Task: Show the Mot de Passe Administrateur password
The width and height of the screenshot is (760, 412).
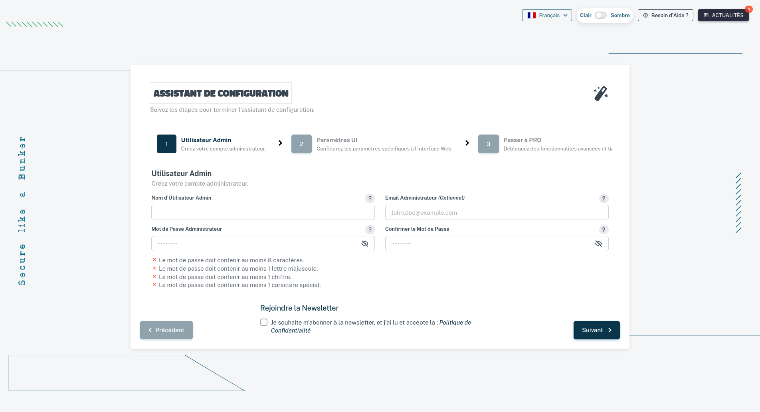Action: click(364, 243)
